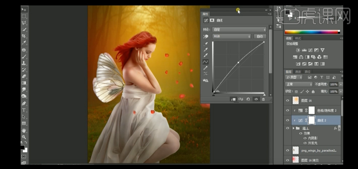Hide the 色相/饱和度 2 layer
Screen dimensions: 358x169
(x=288, y=110)
